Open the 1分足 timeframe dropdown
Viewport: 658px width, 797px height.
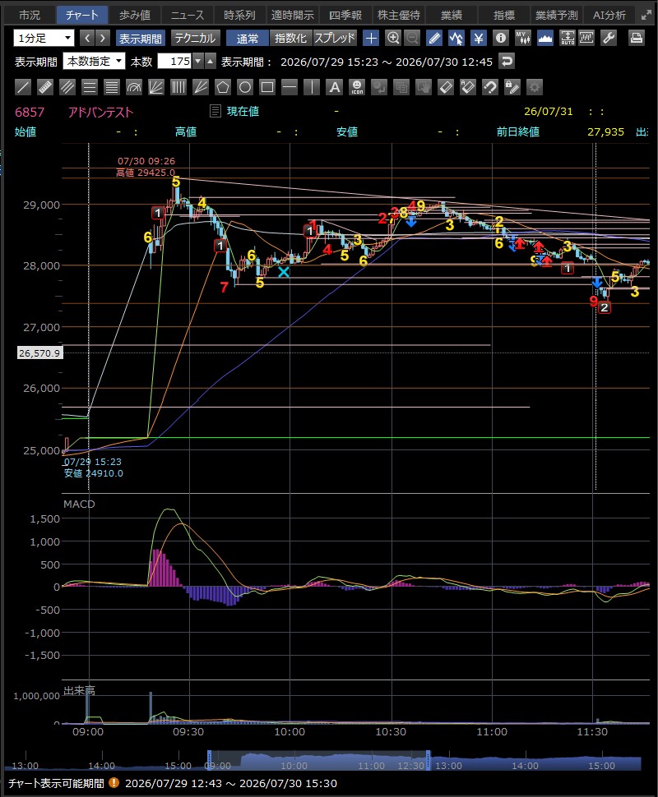[x=44, y=38]
